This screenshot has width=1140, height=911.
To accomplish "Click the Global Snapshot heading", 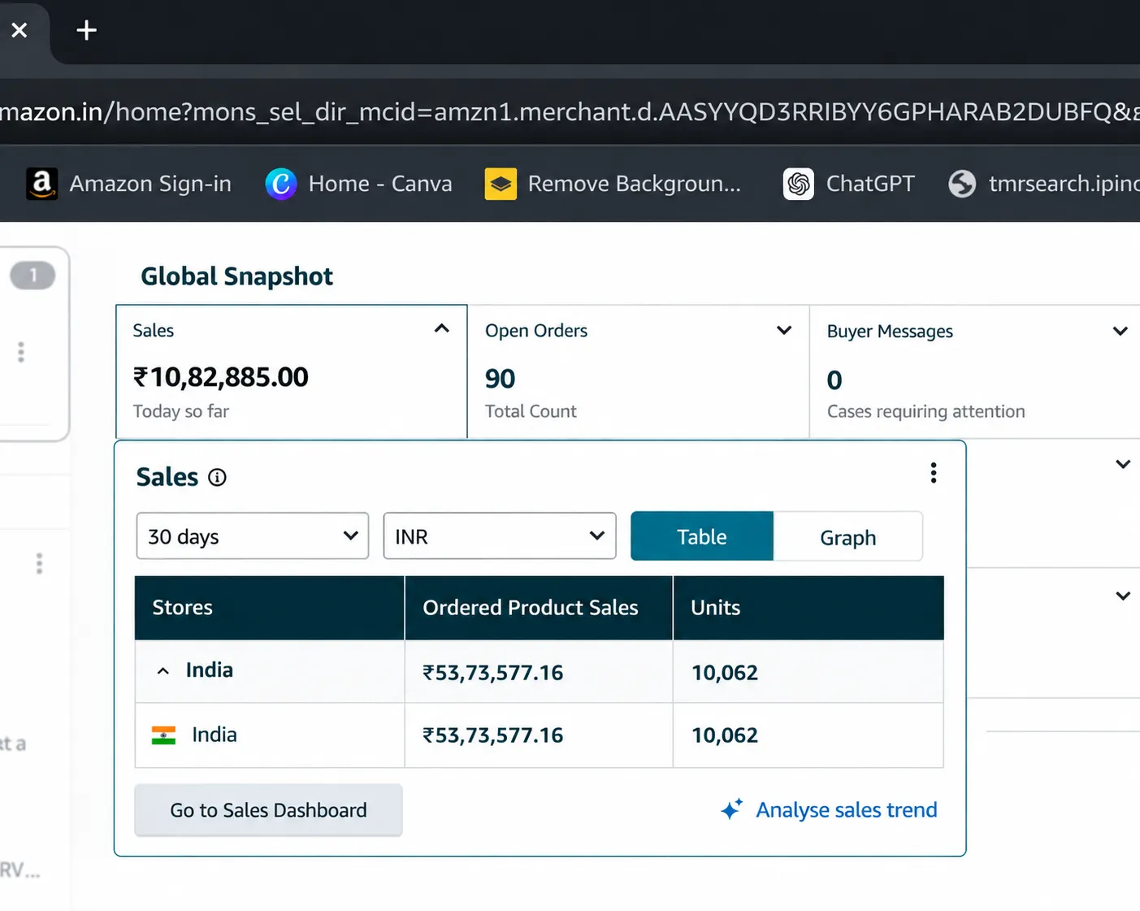I will 237,276.
